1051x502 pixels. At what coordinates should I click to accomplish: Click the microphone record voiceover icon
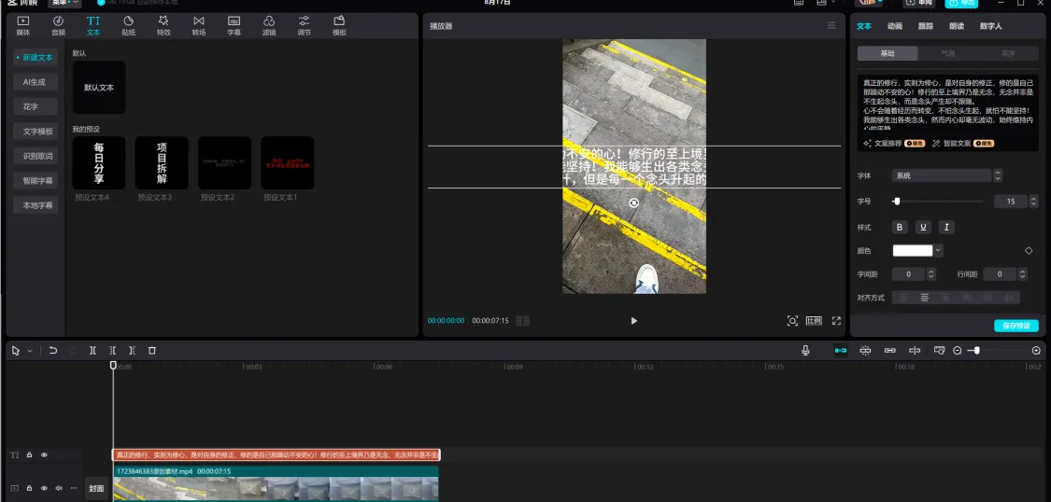(805, 351)
